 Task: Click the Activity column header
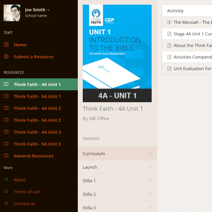[x=175, y=11]
